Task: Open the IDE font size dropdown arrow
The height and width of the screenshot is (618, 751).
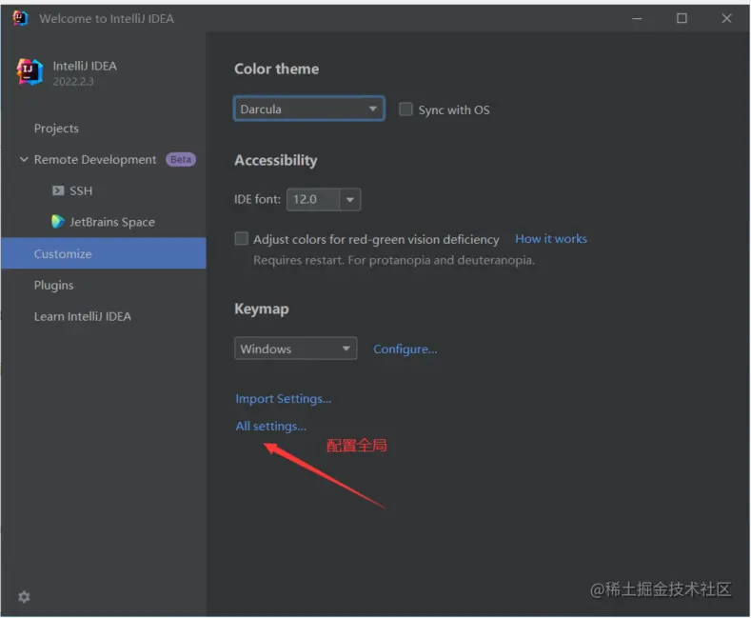Action: [350, 199]
